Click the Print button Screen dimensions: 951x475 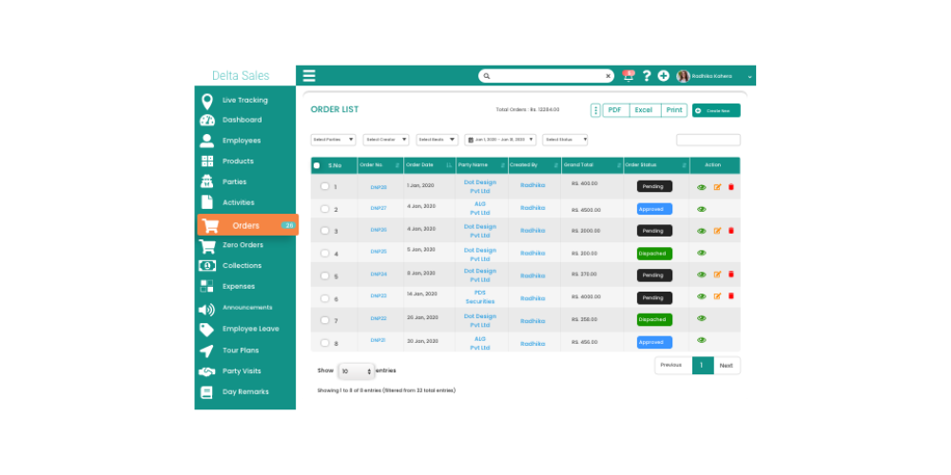coord(674,110)
